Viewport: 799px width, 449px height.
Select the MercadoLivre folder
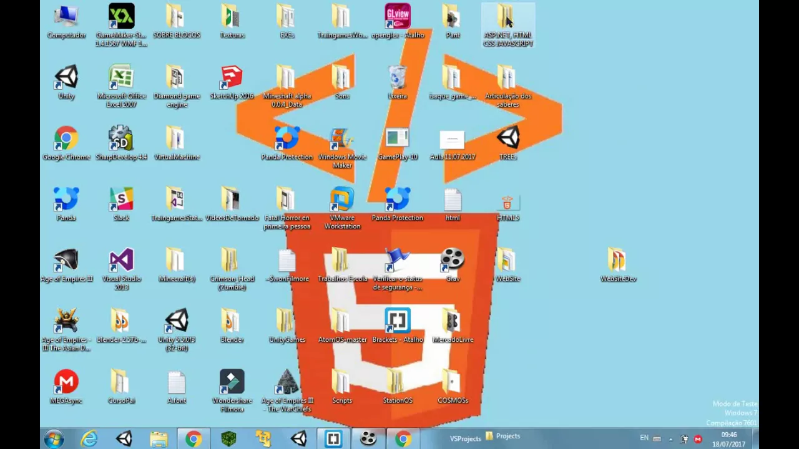(453, 326)
